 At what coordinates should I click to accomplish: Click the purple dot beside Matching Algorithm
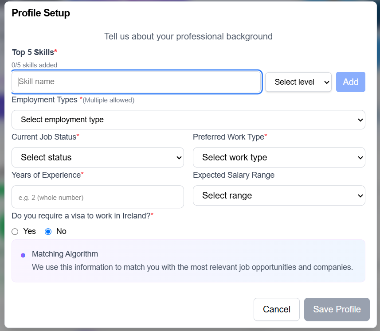23,255
